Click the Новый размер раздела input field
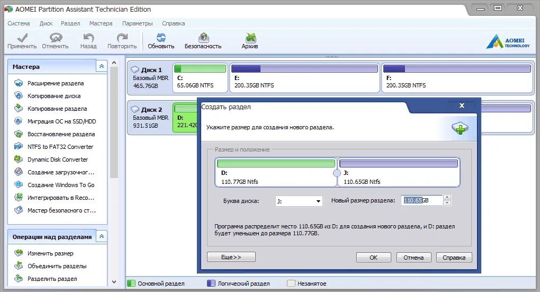The image size is (540, 292). [422, 200]
